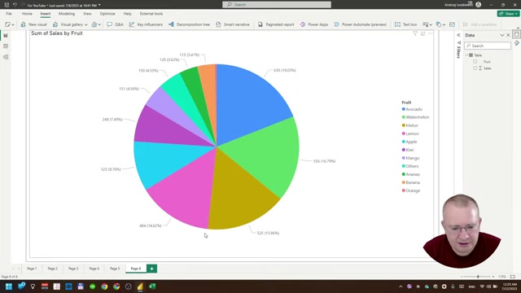Select the Lemon legend entry
Screen dimensions: 521x293
410,133
